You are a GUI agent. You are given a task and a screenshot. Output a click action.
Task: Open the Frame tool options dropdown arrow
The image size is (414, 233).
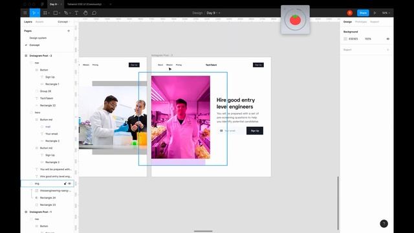click(49, 13)
